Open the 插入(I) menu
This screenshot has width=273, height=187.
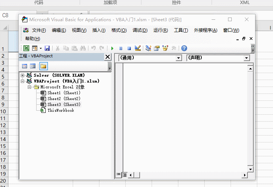[99, 30]
